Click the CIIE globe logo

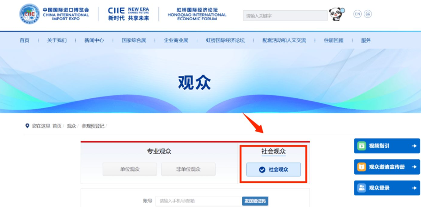click(29, 13)
